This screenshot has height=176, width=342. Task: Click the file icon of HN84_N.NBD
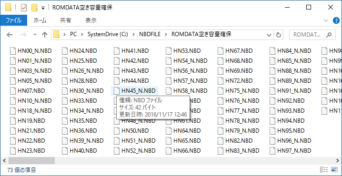[x=272, y=51]
